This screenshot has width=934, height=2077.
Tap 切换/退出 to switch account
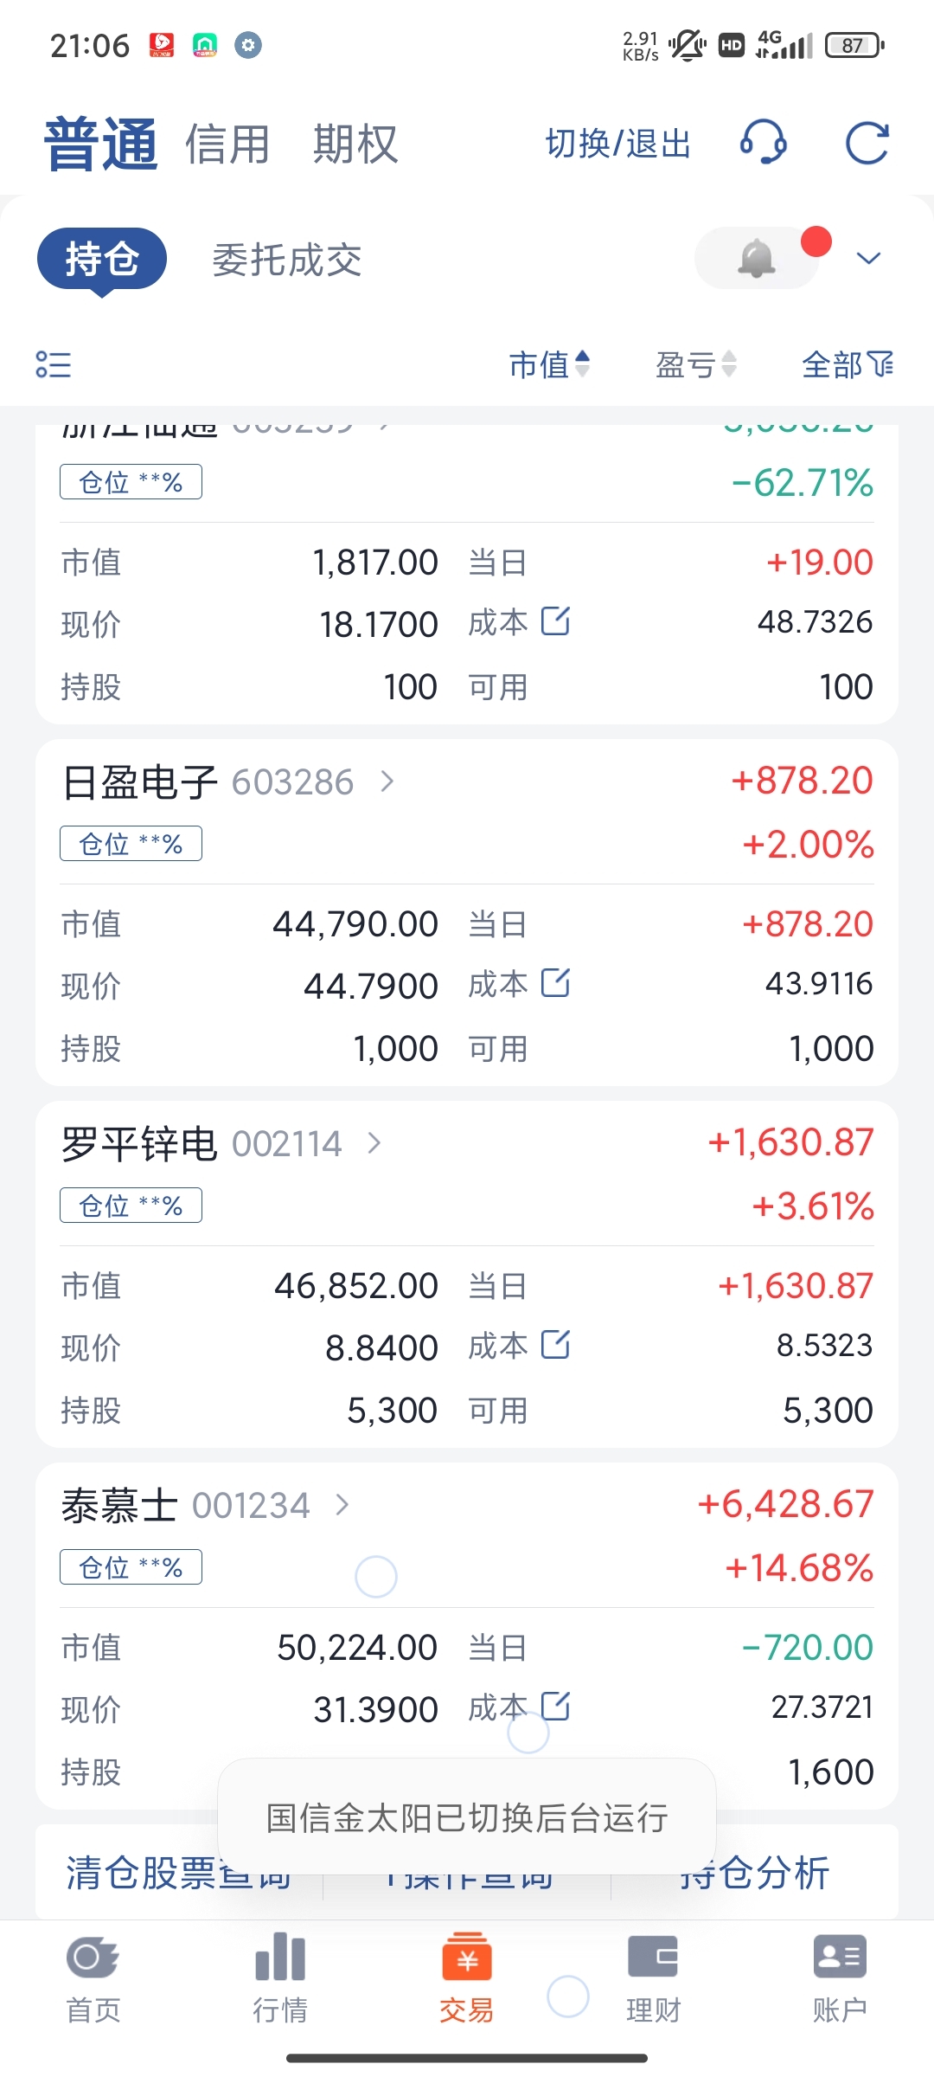[618, 144]
